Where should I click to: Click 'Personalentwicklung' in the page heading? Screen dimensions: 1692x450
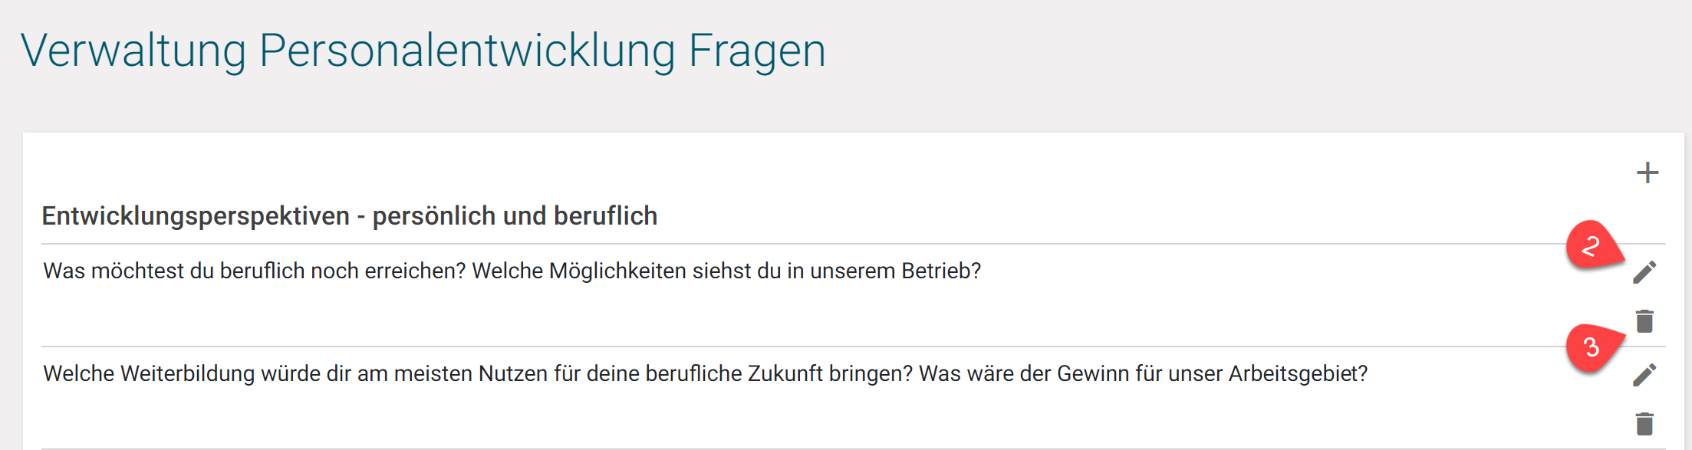[467, 51]
